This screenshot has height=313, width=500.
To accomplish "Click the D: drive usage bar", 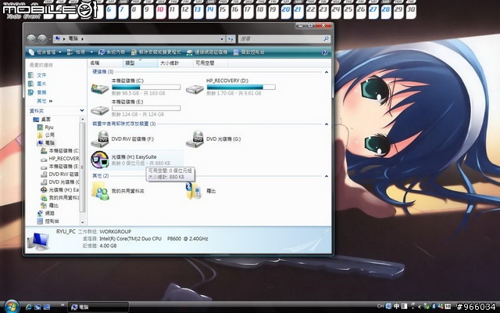I will click(x=241, y=87).
